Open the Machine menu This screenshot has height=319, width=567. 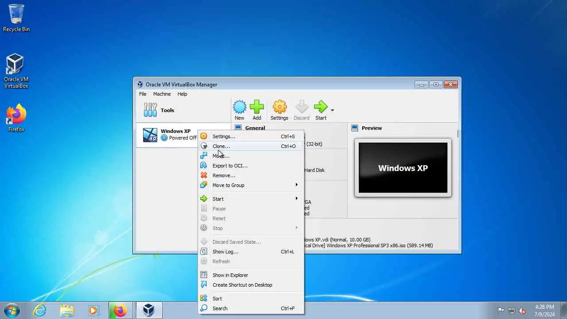tap(162, 94)
